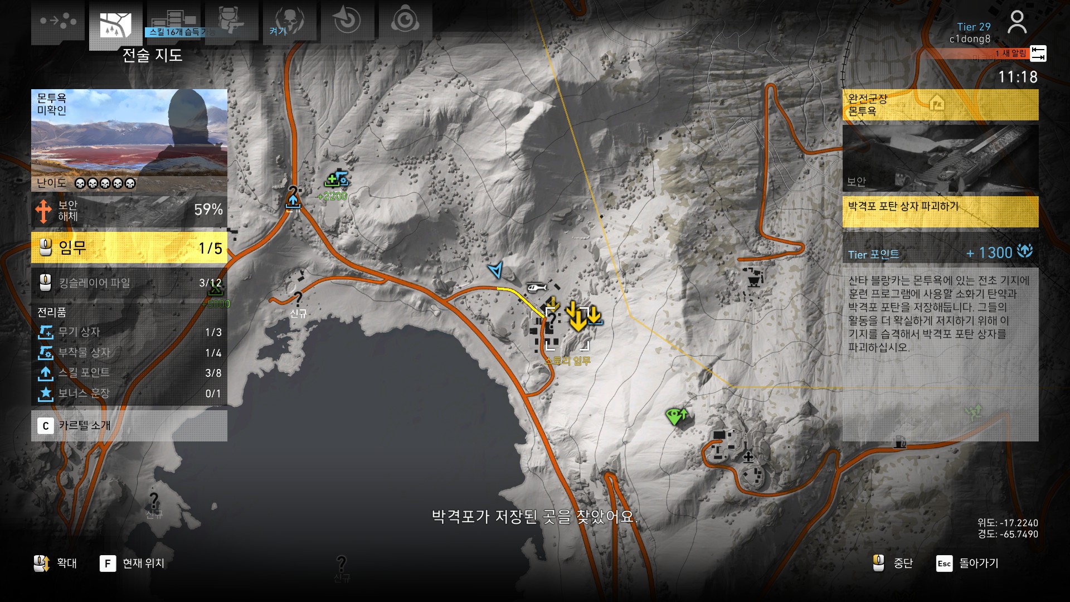Screen dimensions: 1070x602
Task: Select the yellow story mission arrows marker
Action: tap(577, 317)
